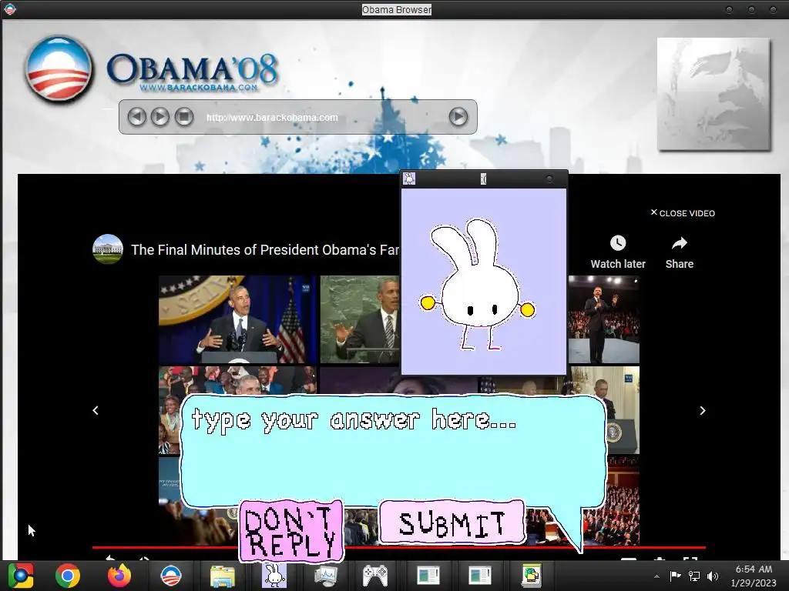
Task: Open the video title 'The Final Minutes of President Obama's'
Action: coord(265,250)
